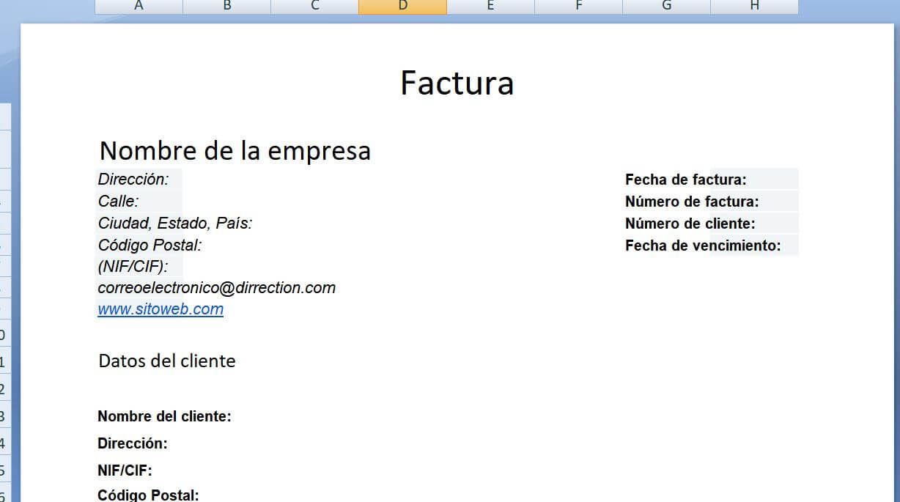Click the Datos del cliente heading cell
The image size is (900, 502).
coord(166,361)
